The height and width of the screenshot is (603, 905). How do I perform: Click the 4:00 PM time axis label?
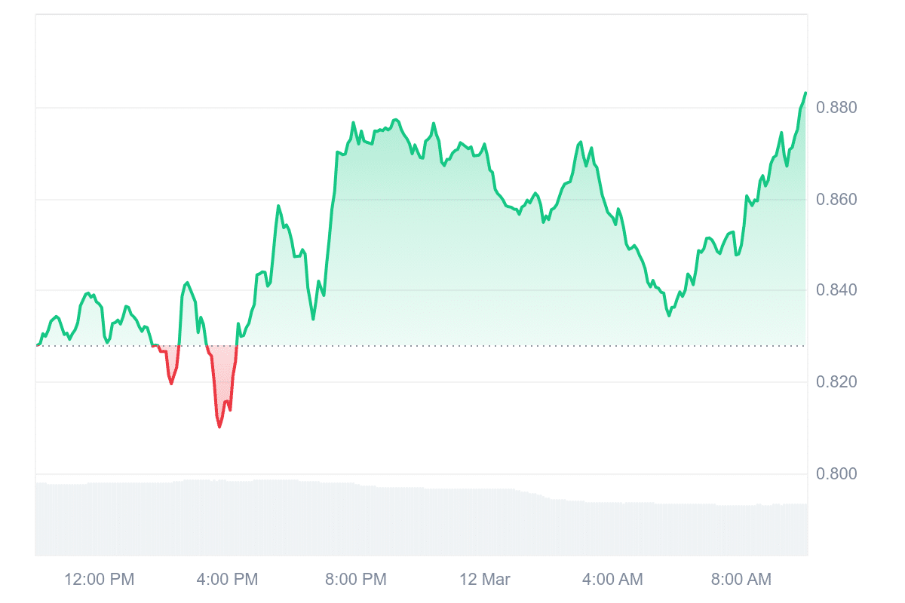pyautogui.click(x=227, y=580)
